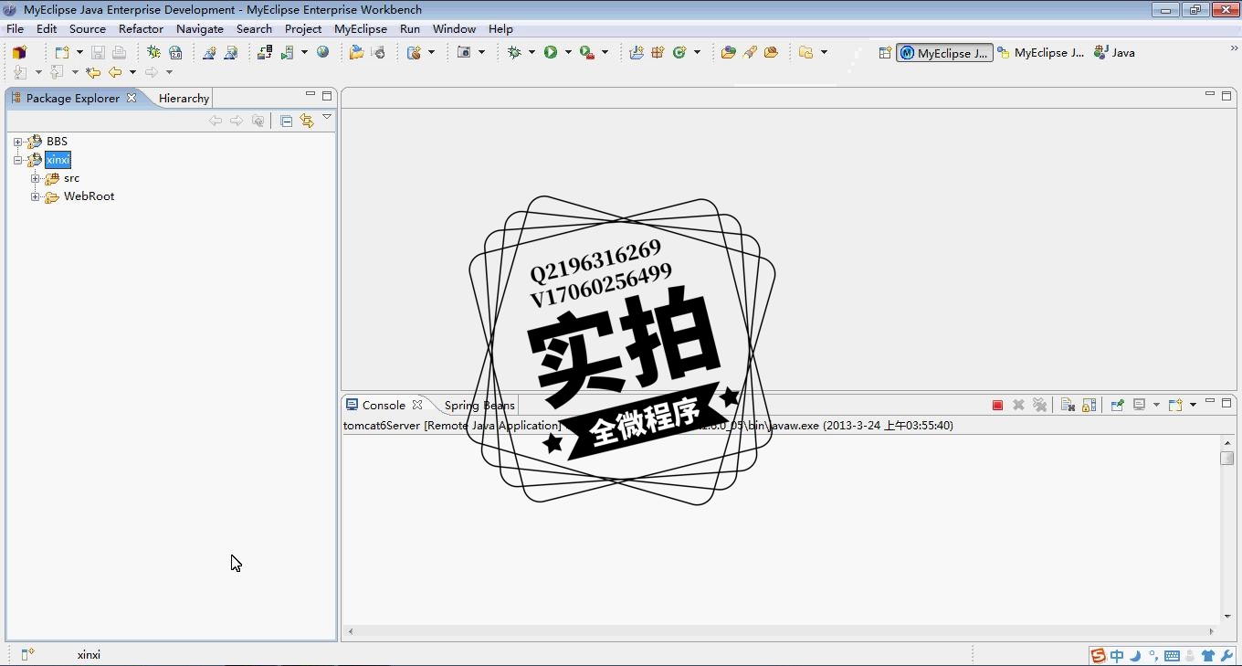Click the Search flashlight icon
Screen dimensions: 1242x666
point(750,53)
